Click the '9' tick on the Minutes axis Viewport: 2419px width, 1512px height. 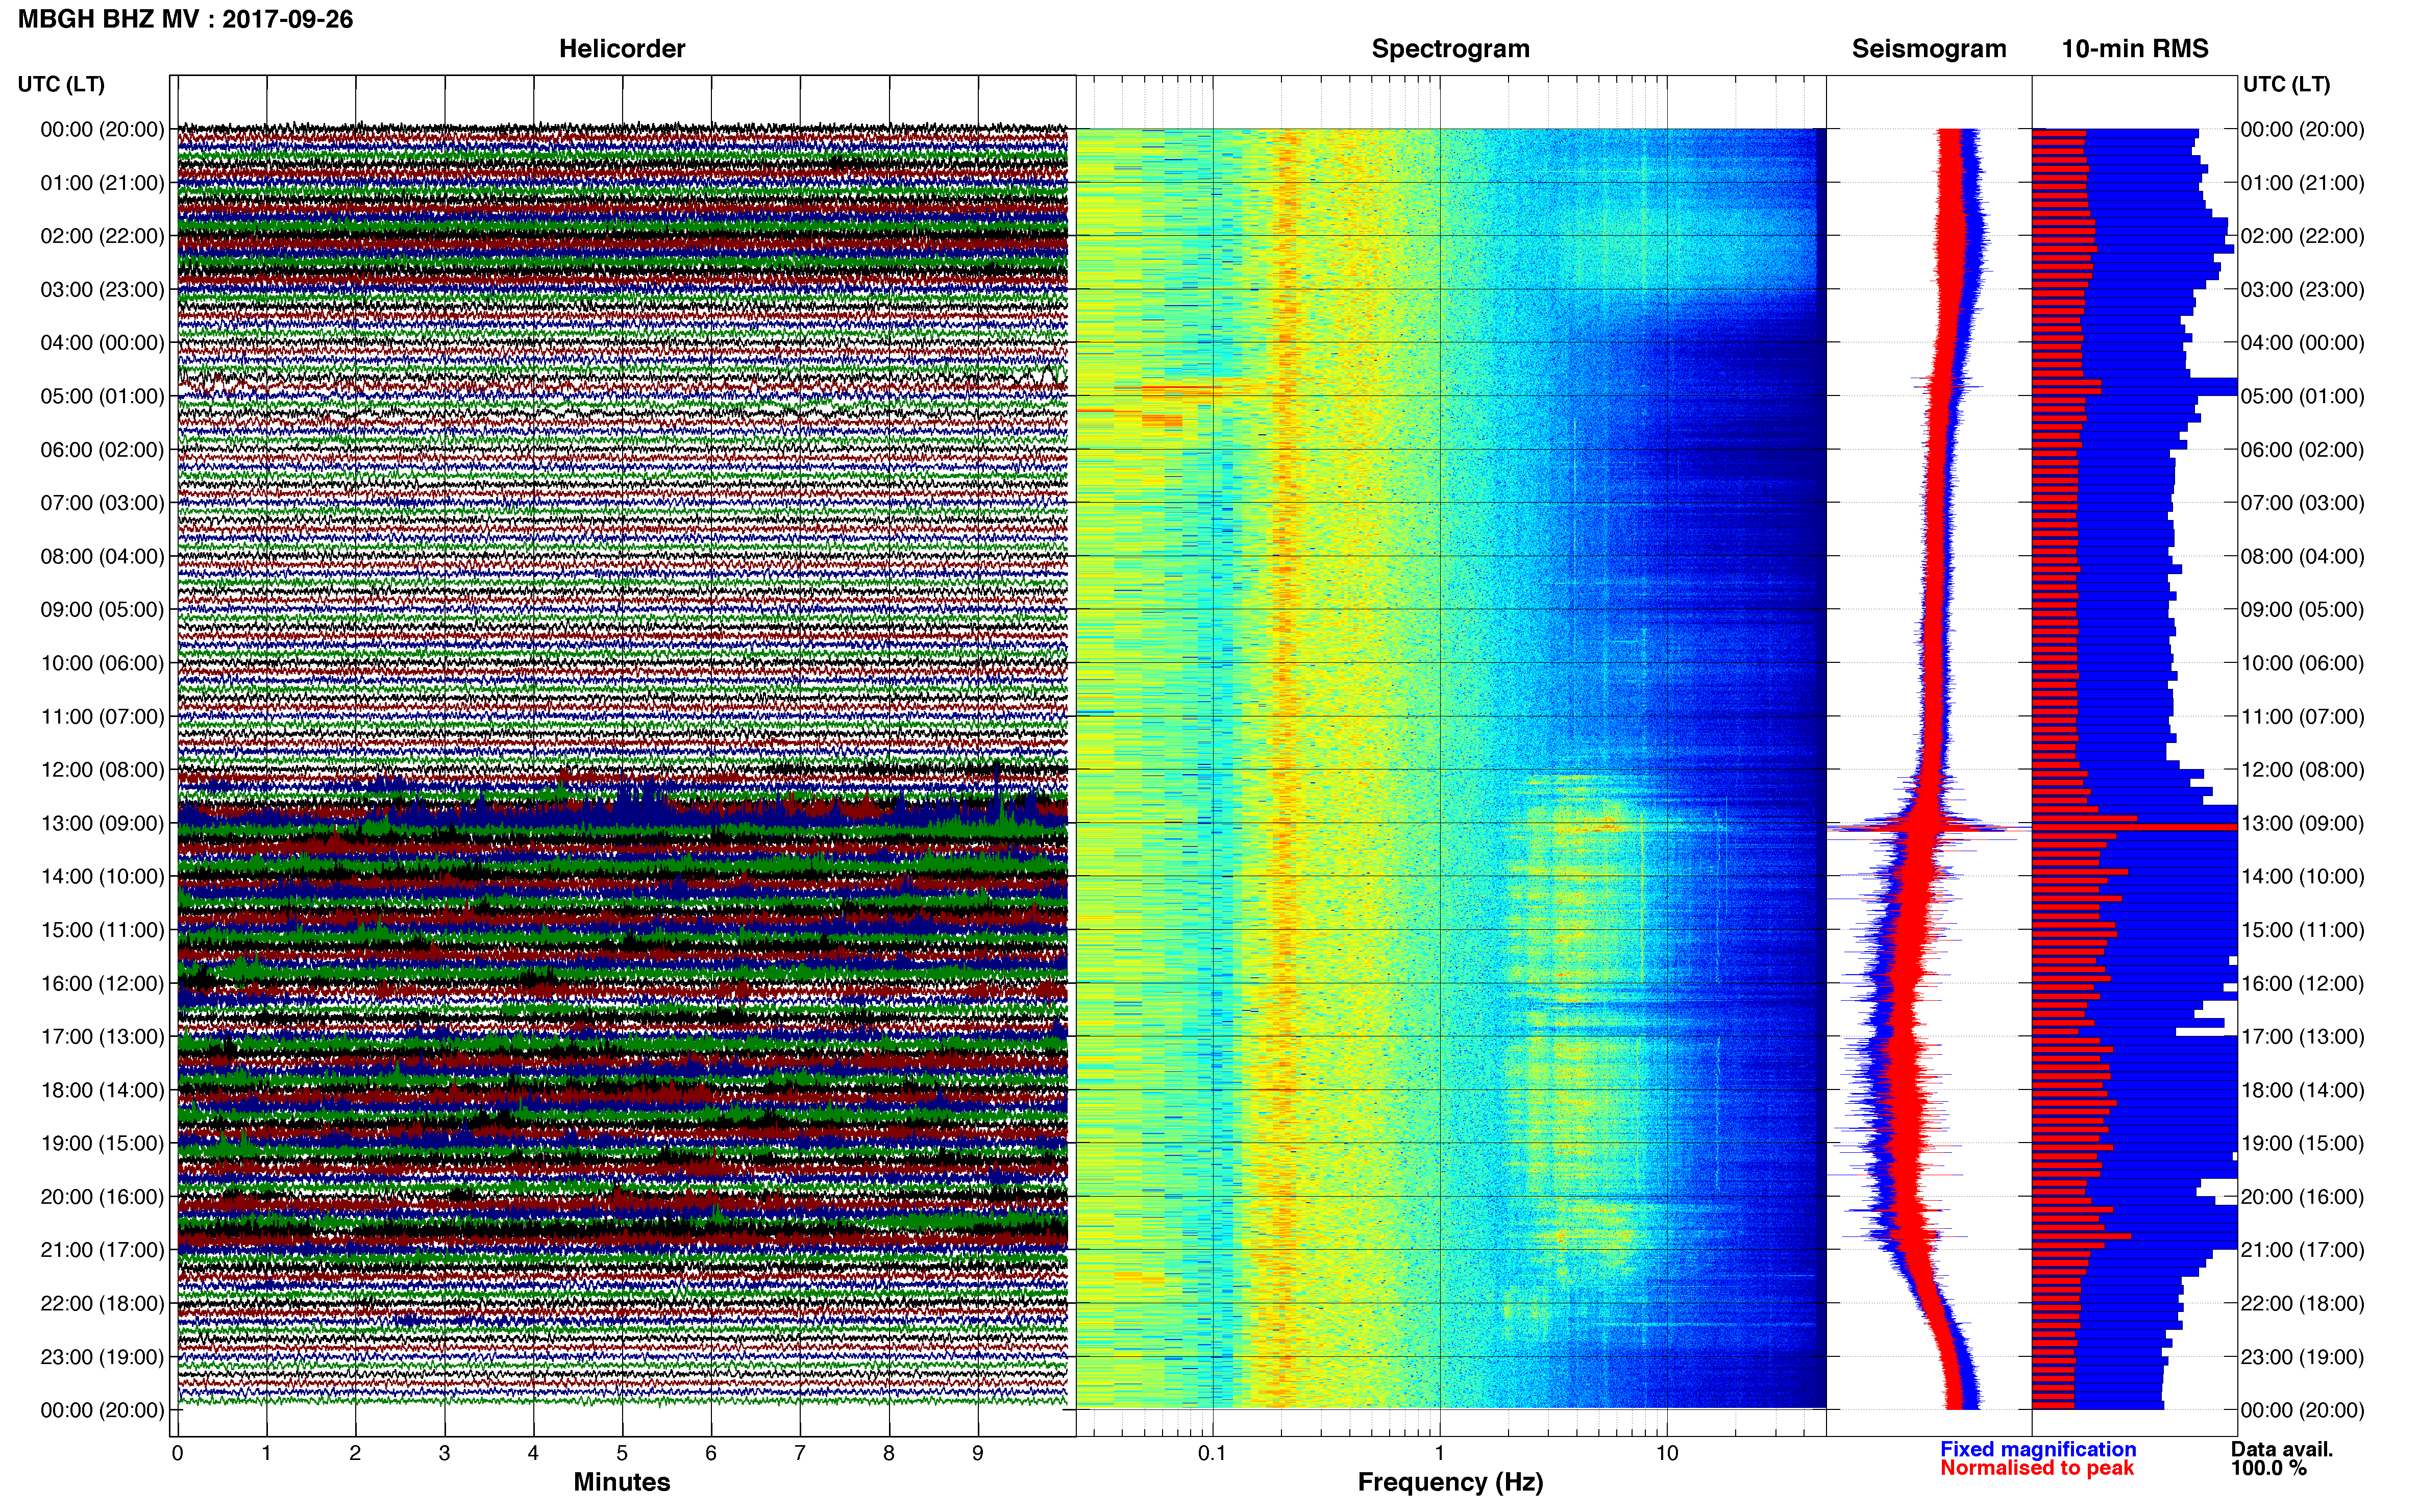click(x=978, y=1453)
